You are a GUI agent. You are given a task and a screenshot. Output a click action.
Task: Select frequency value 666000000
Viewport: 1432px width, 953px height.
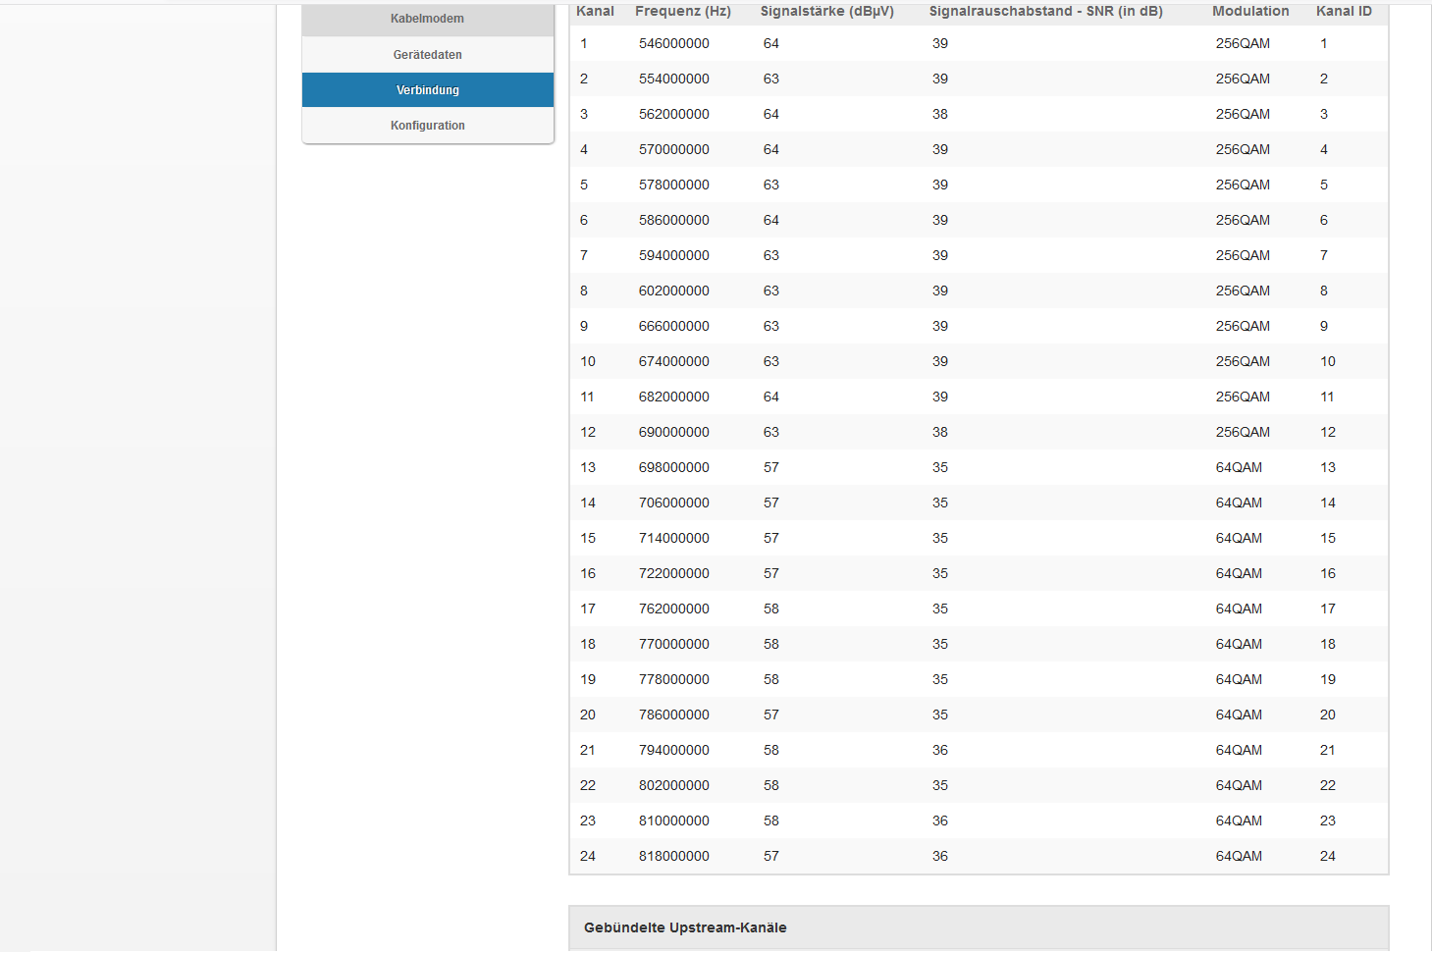point(674,326)
